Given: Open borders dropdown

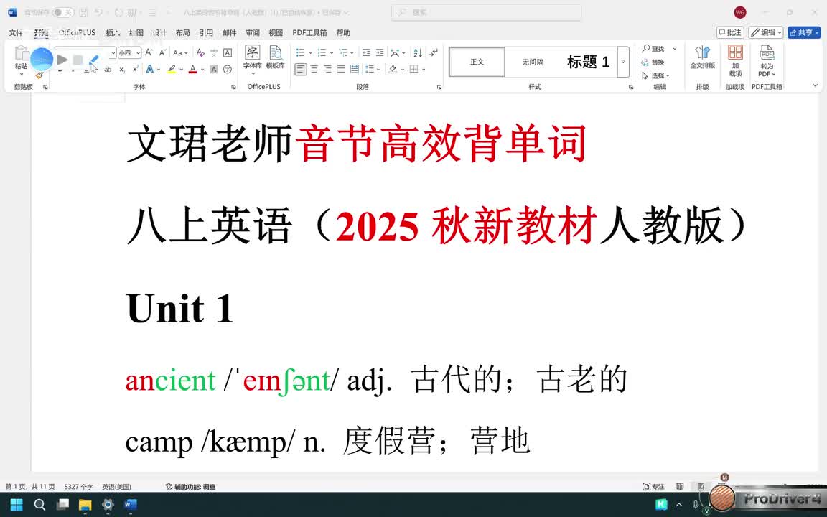Looking at the screenshot, I should (424, 69).
